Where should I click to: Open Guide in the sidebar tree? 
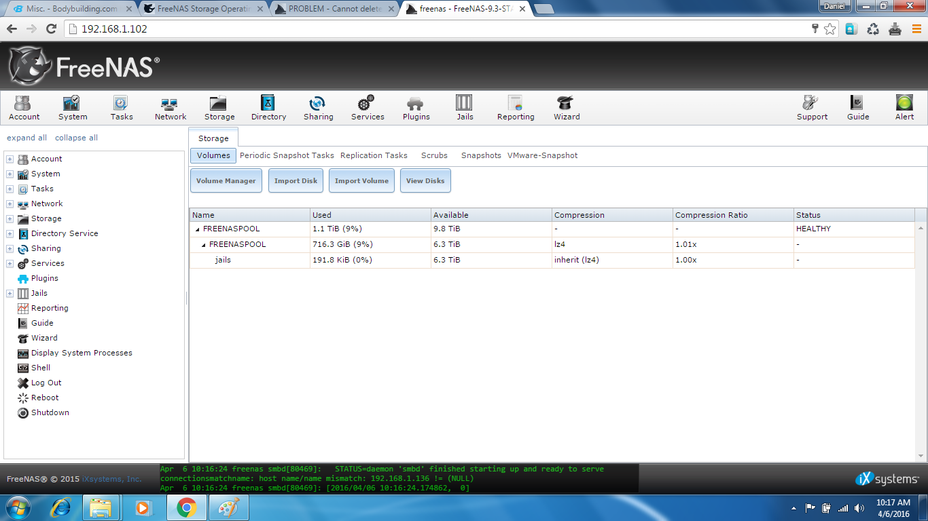point(41,323)
